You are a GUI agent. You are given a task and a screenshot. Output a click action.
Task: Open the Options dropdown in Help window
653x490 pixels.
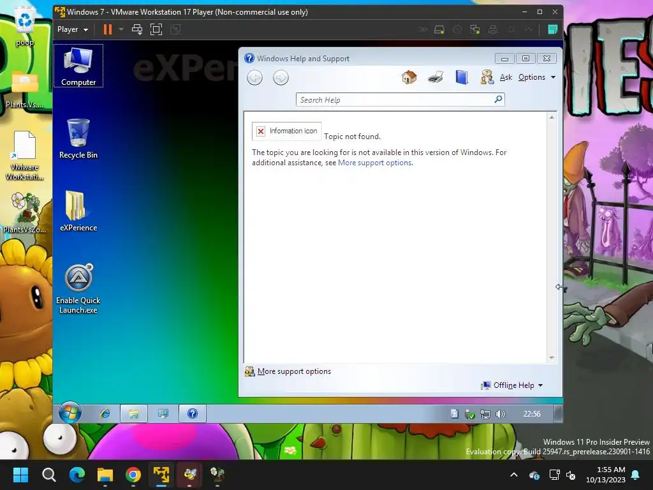(537, 77)
